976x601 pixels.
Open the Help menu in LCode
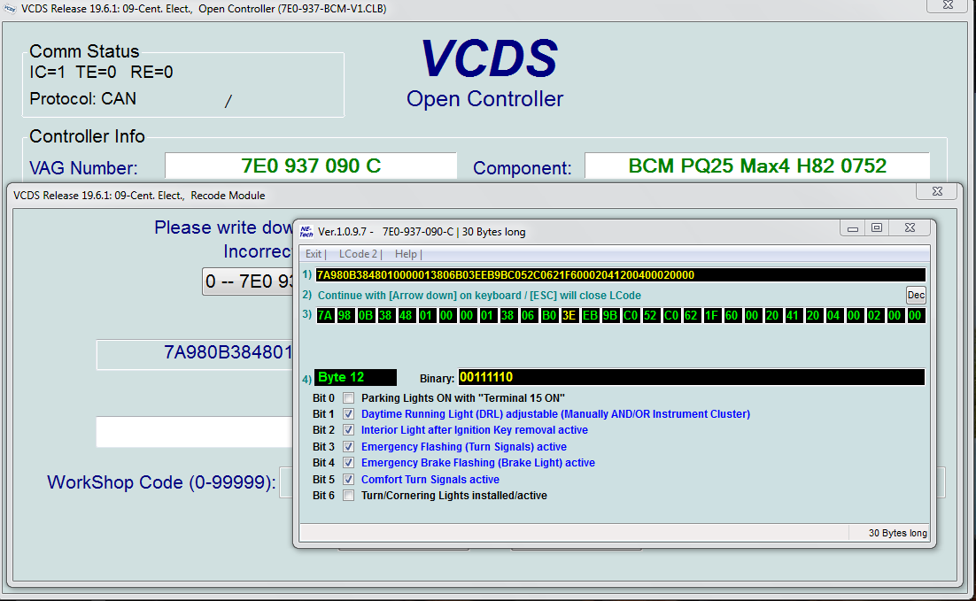[407, 254]
